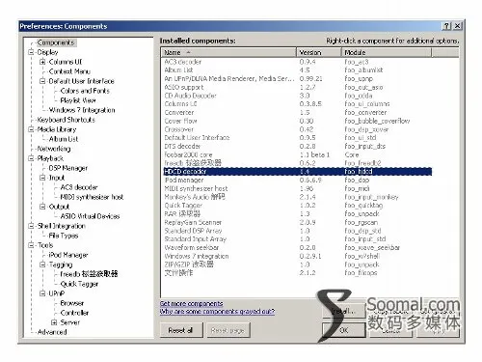Select the DTS decoder component row
This screenshot has height=362, width=482.
[x=298, y=146]
